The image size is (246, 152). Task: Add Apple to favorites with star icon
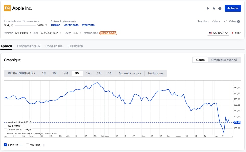pyautogui.click(x=214, y=8)
